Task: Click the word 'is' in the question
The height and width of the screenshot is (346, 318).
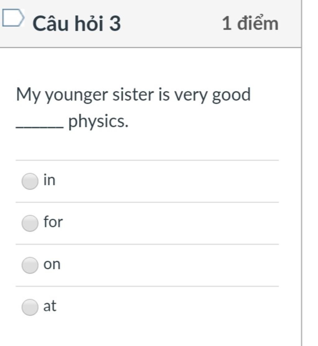Action: (164, 94)
